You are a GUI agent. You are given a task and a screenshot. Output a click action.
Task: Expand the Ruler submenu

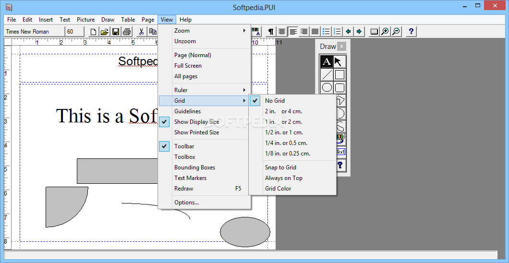click(205, 90)
